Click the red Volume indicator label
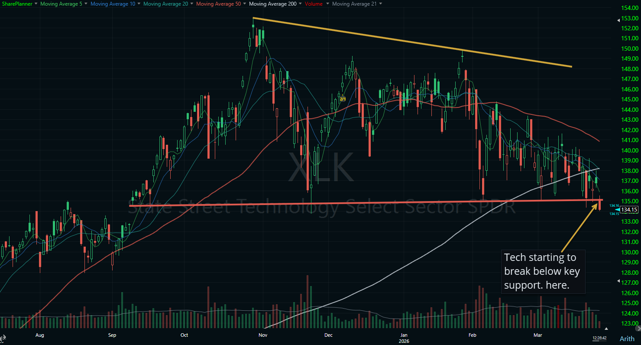This screenshot has width=641, height=345. (x=313, y=3)
